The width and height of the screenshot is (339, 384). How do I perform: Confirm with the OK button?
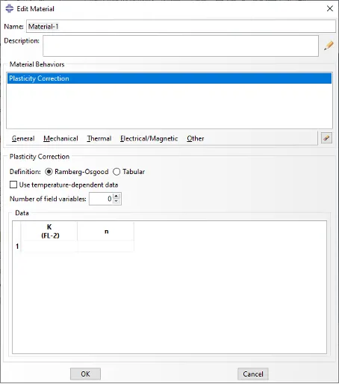(x=85, y=374)
